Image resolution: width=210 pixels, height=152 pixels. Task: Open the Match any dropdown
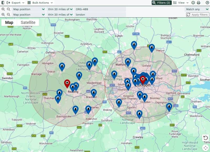click(x=197, y=9)
